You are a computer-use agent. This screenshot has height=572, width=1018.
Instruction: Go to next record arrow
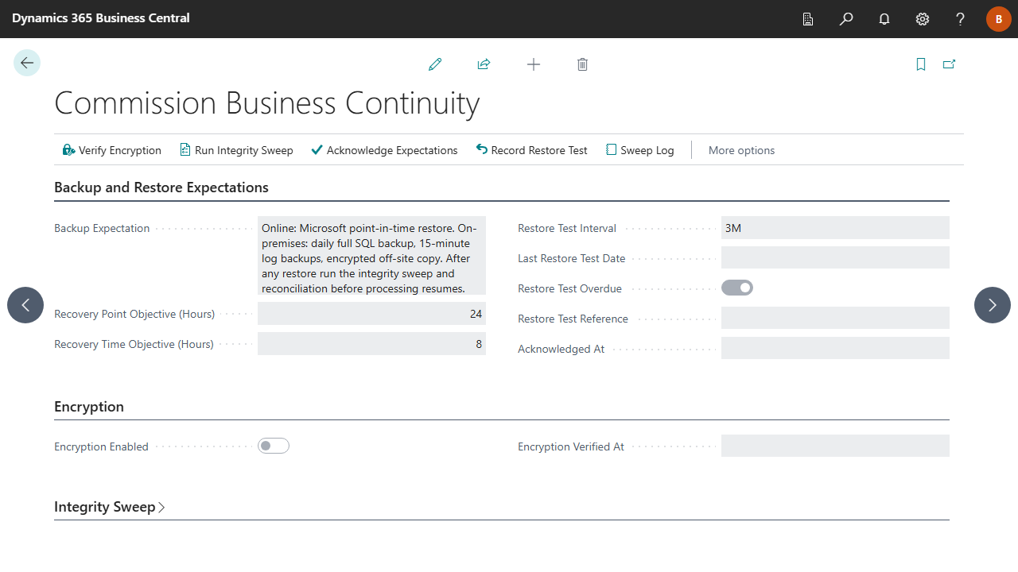[x=993, y=305]
